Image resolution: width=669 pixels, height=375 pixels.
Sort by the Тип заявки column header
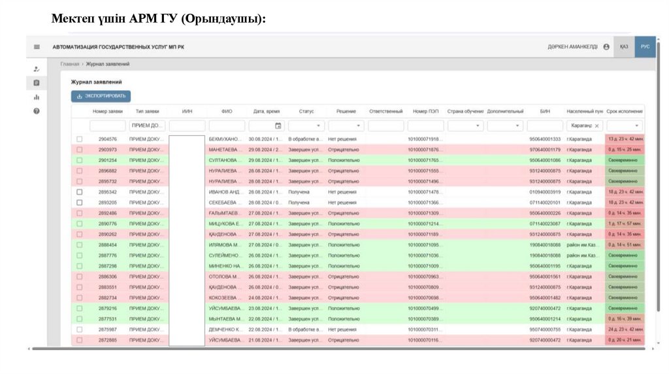[147, 111]
